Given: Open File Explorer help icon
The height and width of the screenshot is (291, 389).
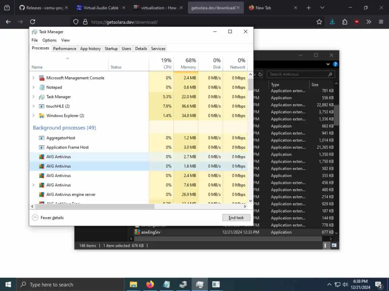Looking at the screenshot, I should tap(335, 64).
